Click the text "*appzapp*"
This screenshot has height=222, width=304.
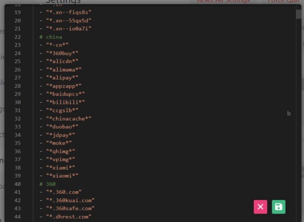point(64,86)
